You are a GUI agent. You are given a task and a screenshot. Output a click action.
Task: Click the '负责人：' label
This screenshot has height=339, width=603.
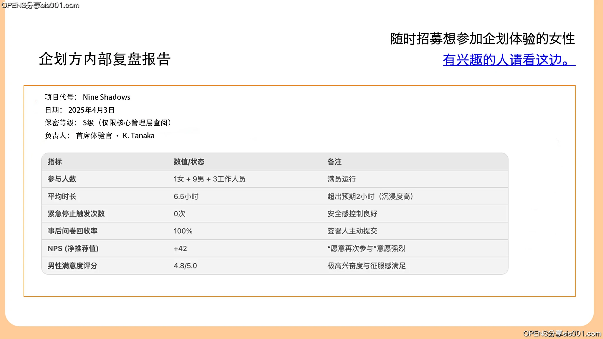click(x=57, y=136)
